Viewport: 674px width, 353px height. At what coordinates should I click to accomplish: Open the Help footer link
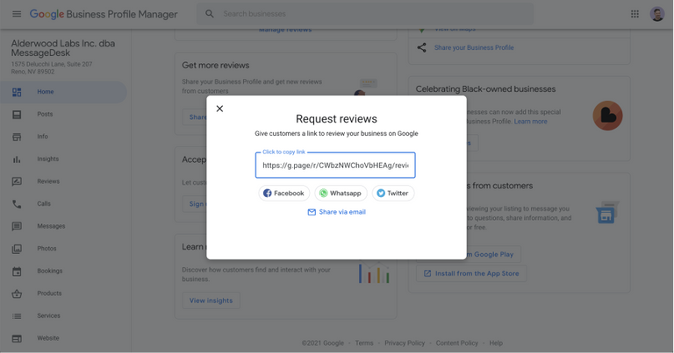(x=496, y=343)
